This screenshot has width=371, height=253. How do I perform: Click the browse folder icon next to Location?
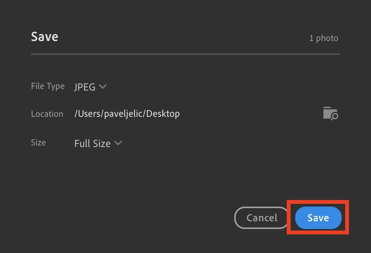(330, 113)
